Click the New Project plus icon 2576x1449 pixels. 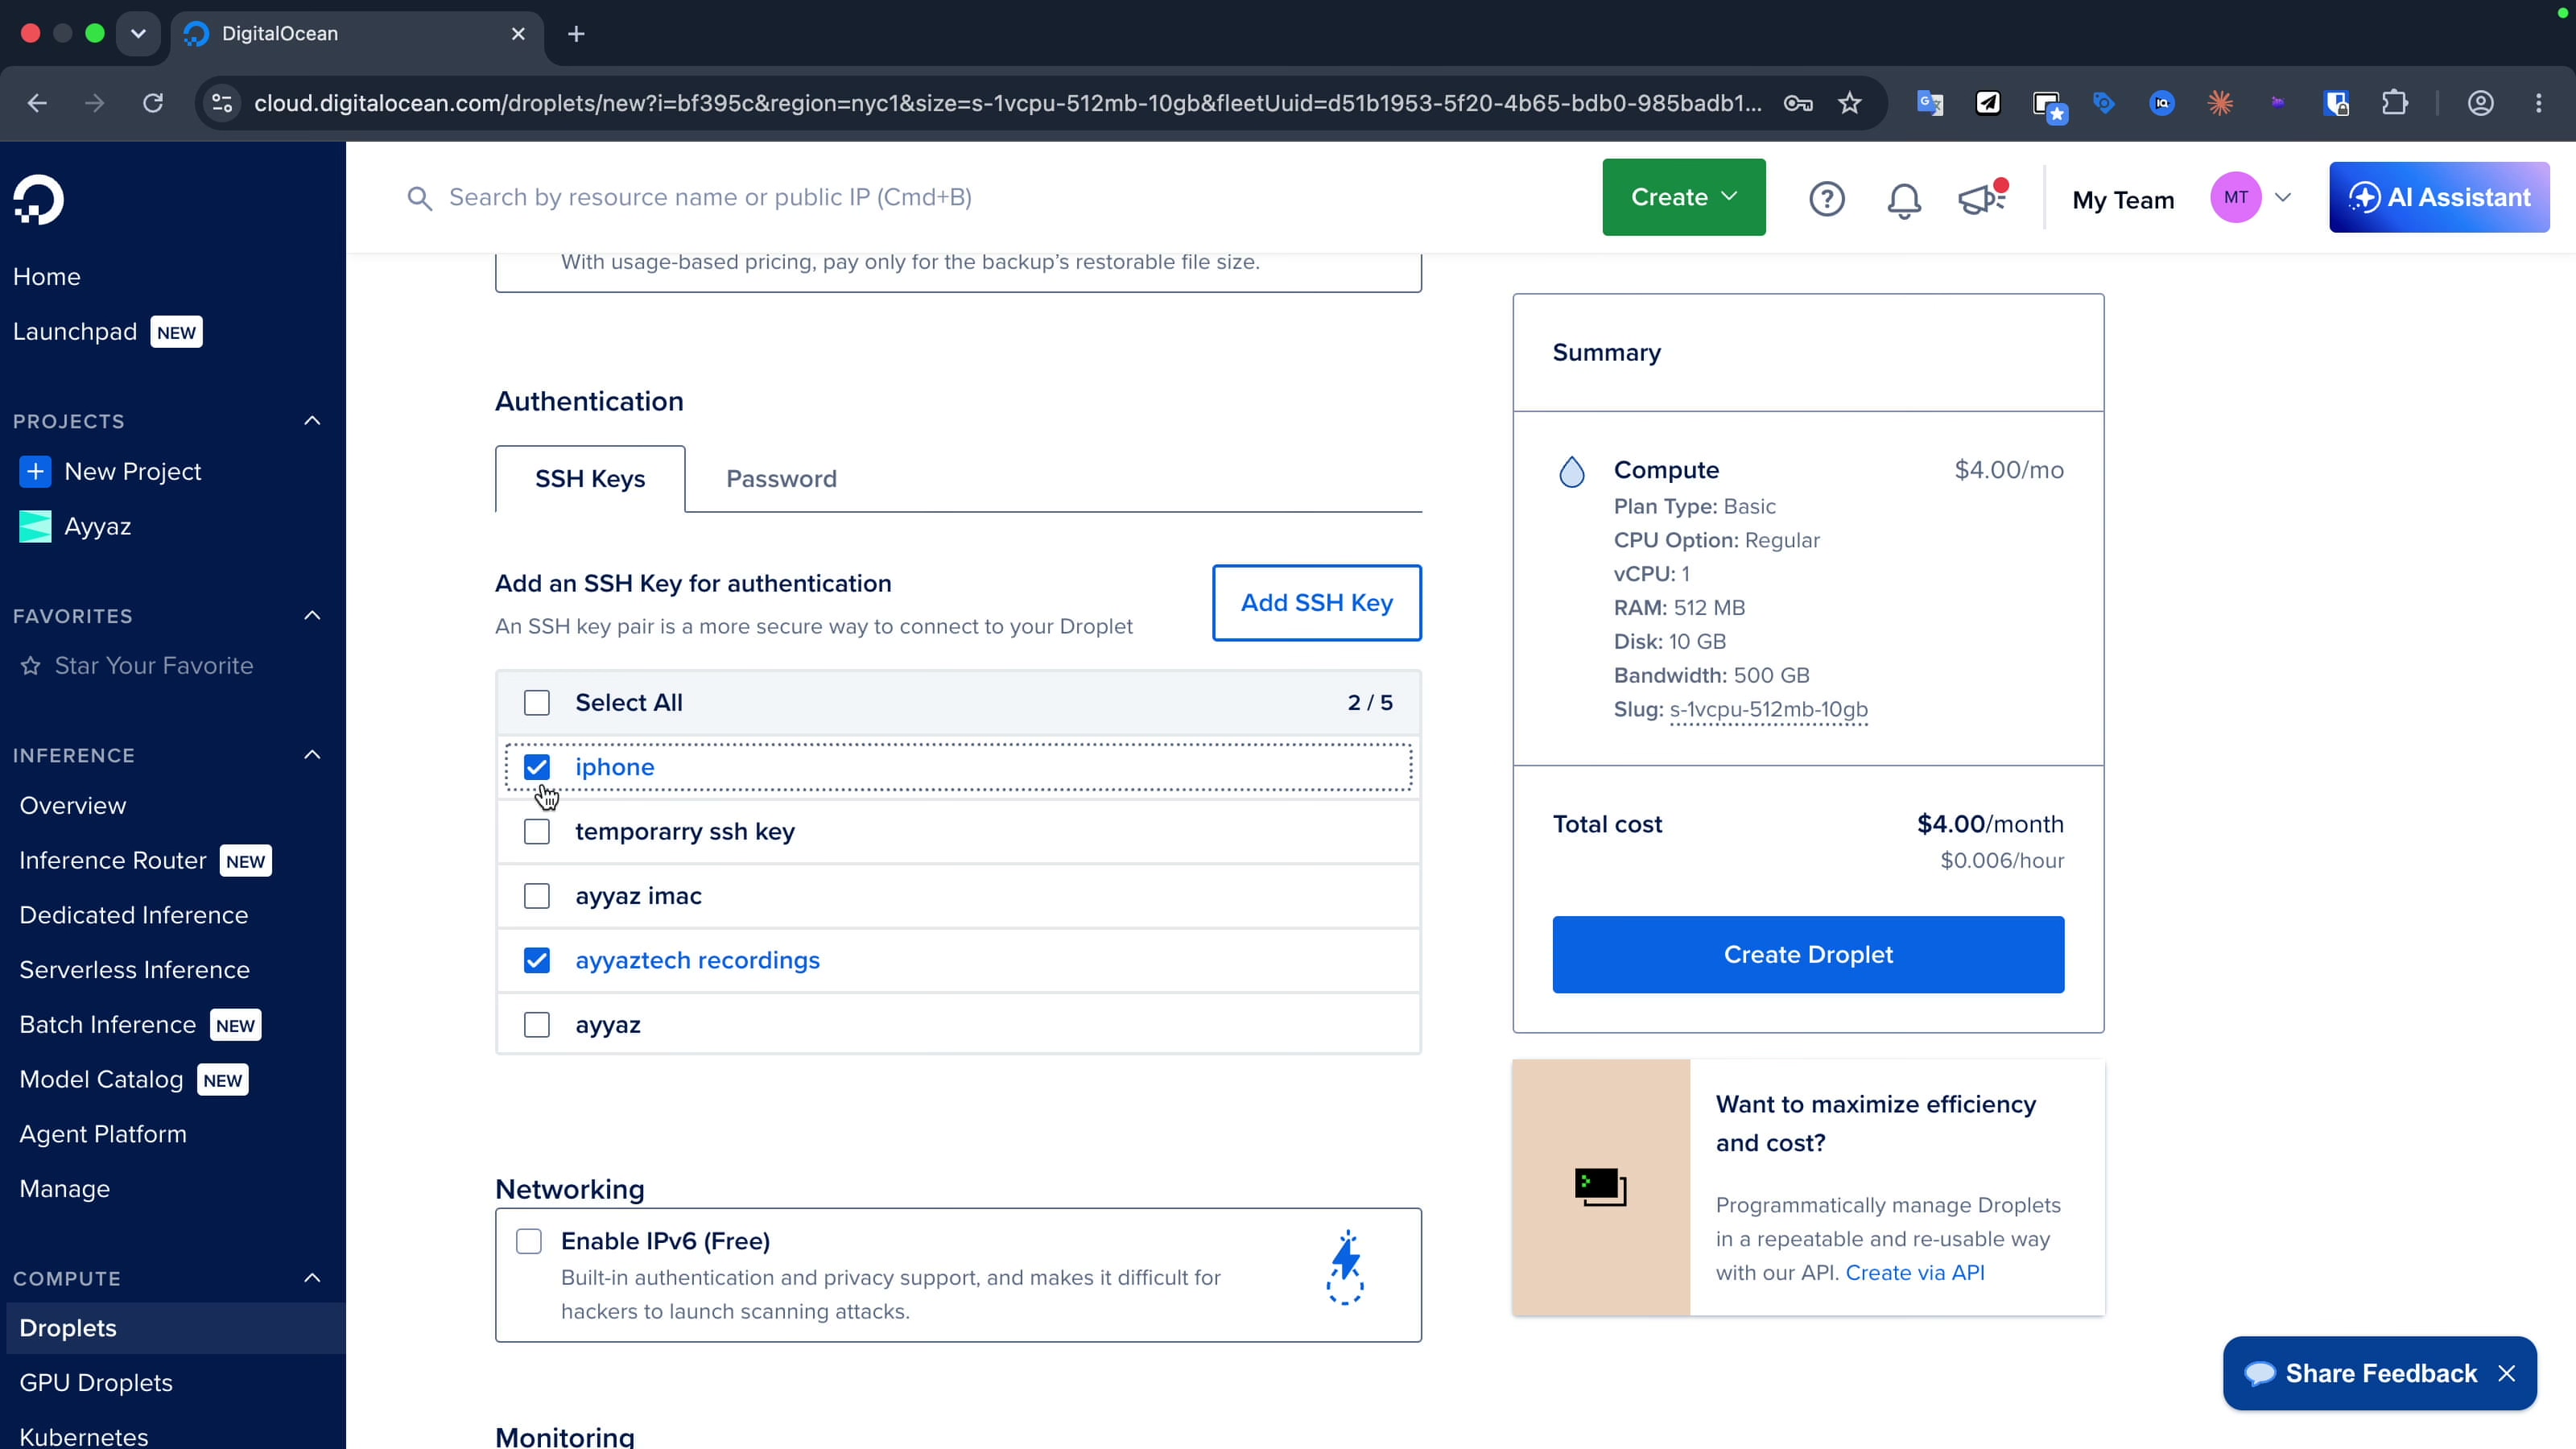35,471
